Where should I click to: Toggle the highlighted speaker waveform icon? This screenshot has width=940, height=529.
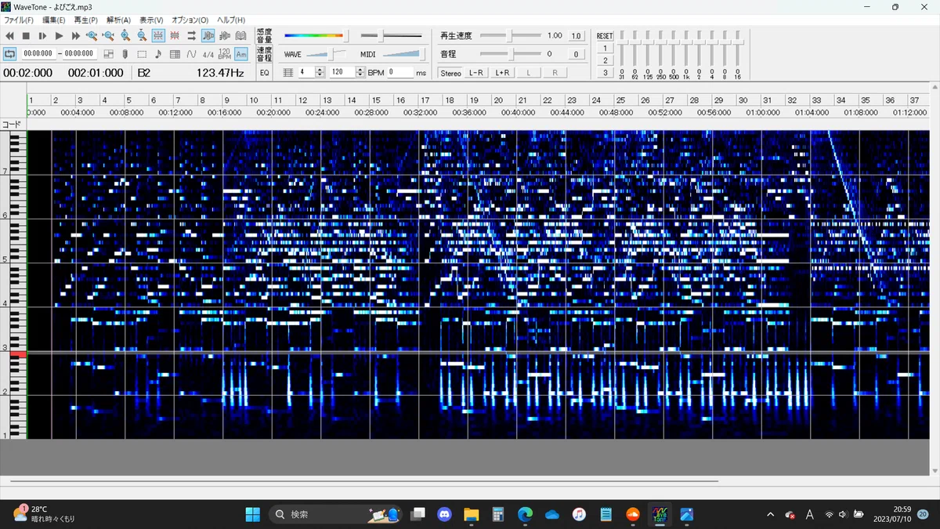[x=208, y=36]
